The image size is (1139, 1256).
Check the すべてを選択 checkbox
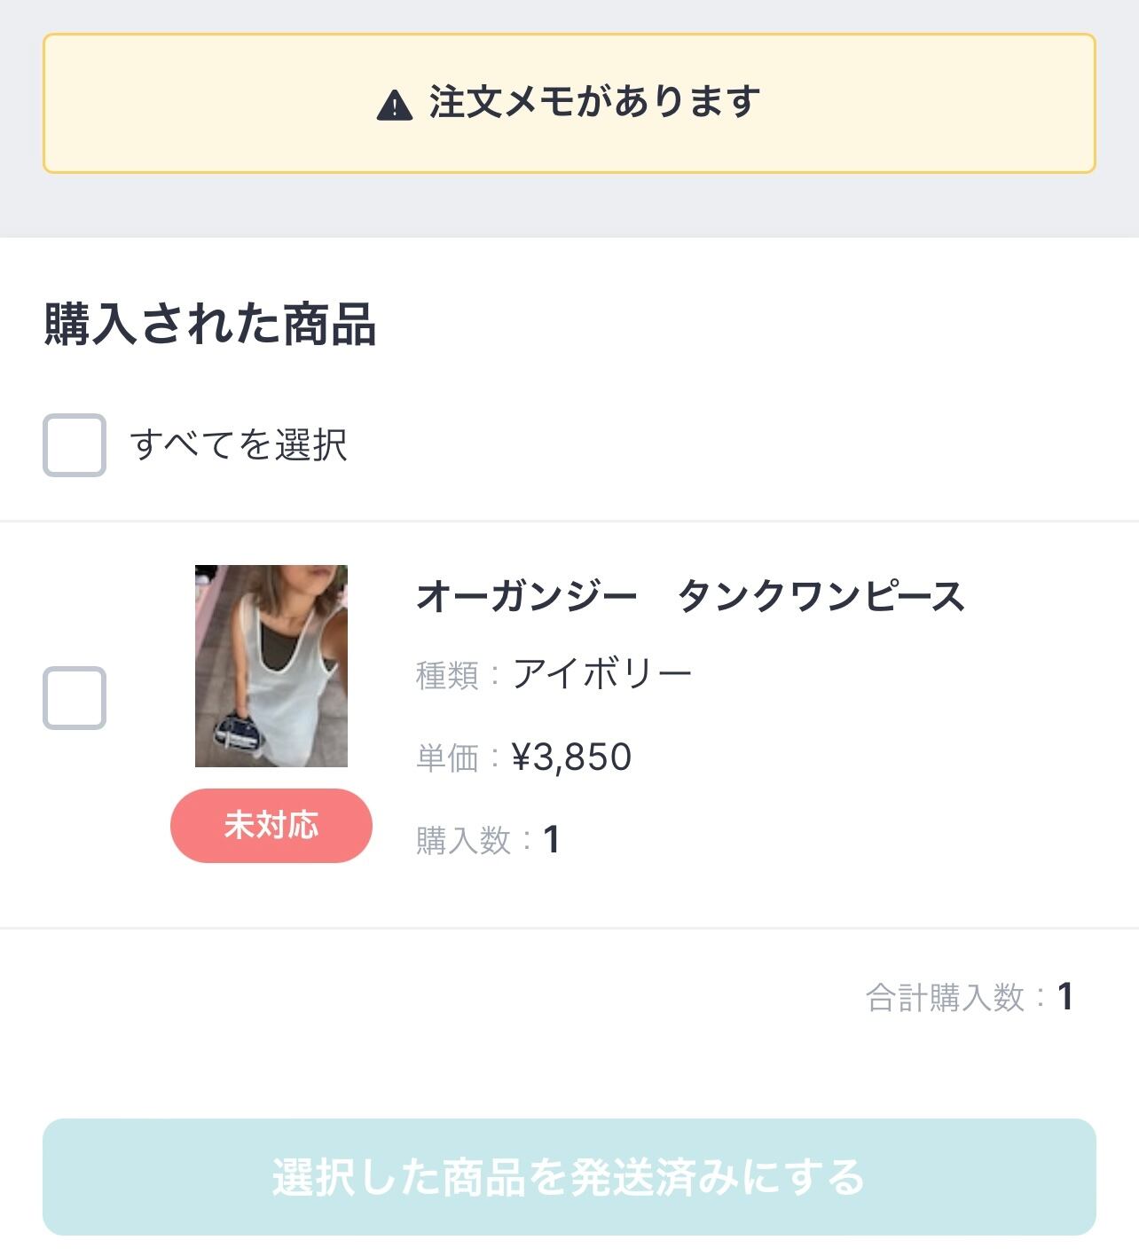75,444
